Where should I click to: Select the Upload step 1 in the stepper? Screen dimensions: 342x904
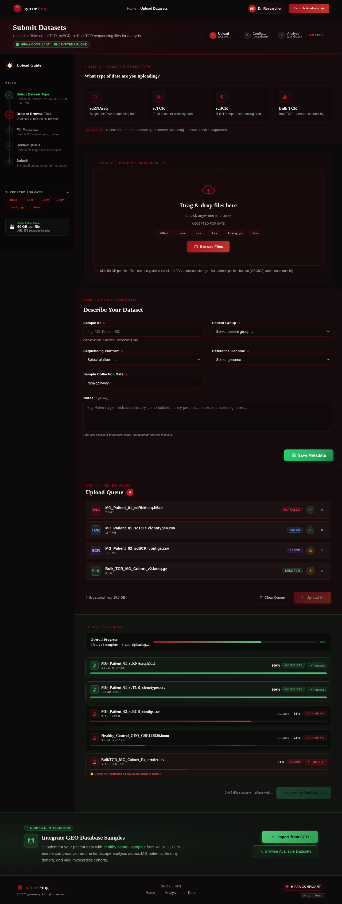coord(220,35)
